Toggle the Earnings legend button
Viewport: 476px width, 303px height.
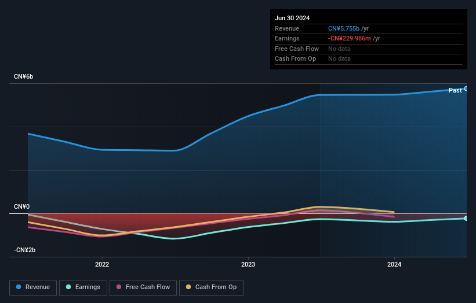pyautogui.click(x=83, y=287)
